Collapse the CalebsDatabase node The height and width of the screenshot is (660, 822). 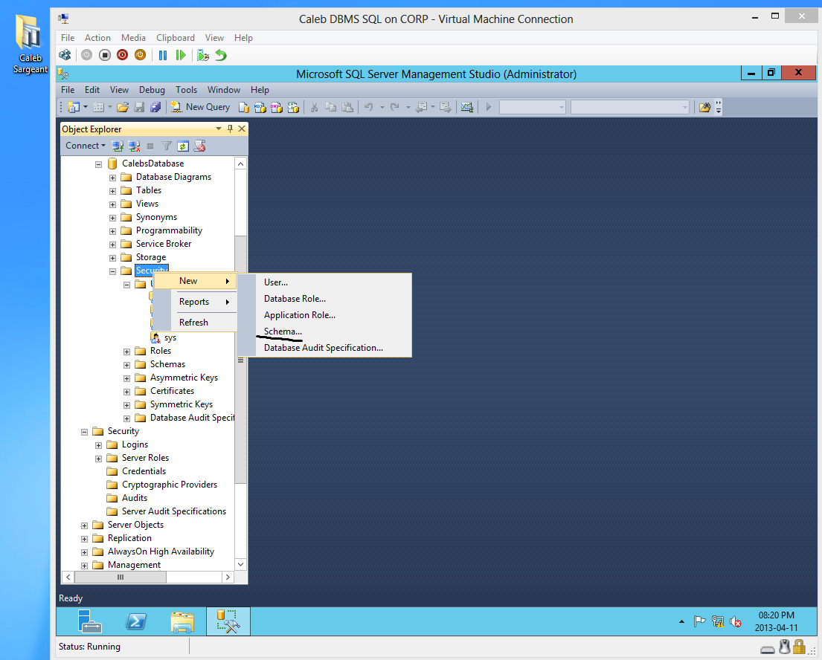[98, 164]
